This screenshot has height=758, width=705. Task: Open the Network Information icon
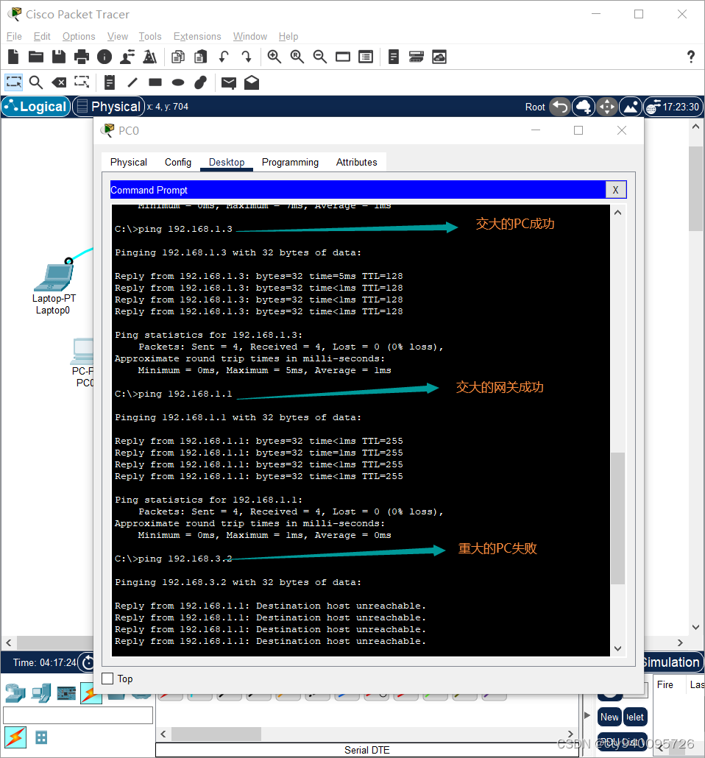pyautogui.click(x=104, y=57)
